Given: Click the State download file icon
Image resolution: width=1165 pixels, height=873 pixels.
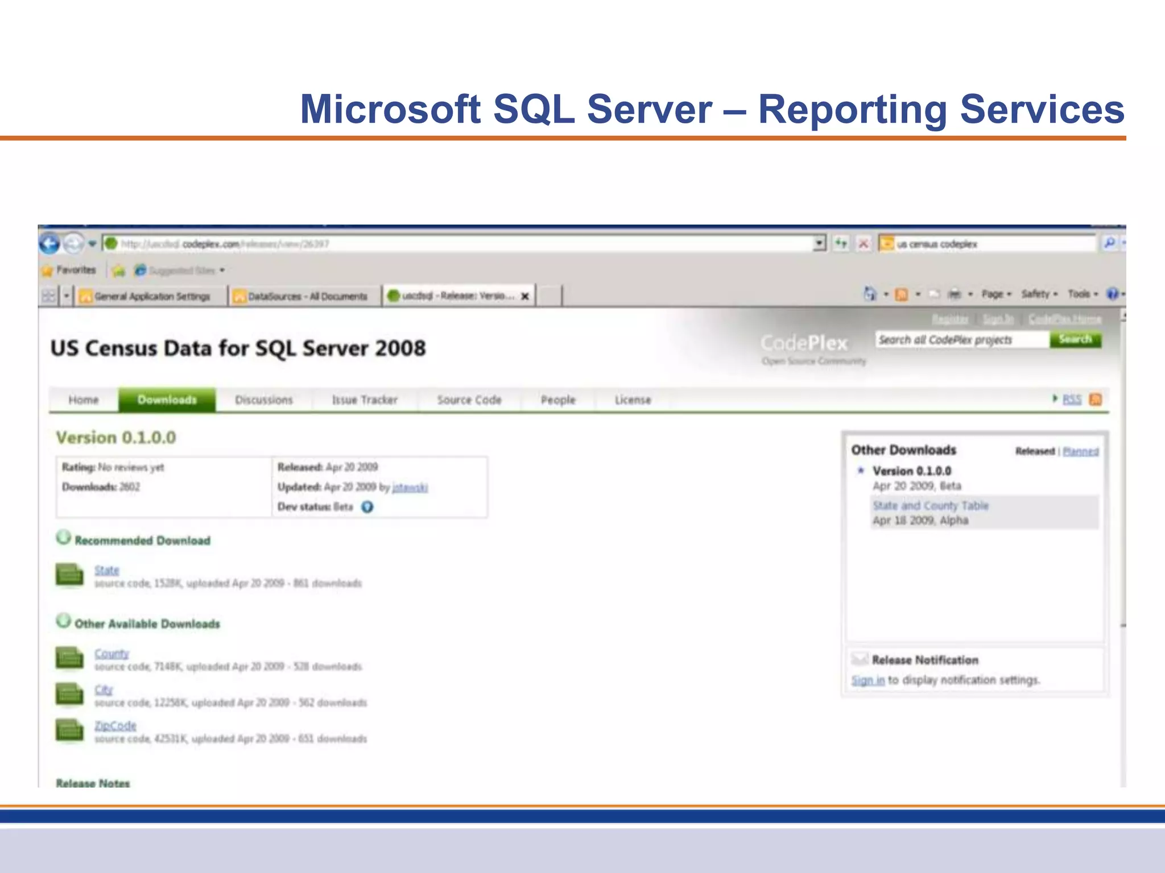Looking at the screenshot, I should pyautogui.click(x=69, y=575).
